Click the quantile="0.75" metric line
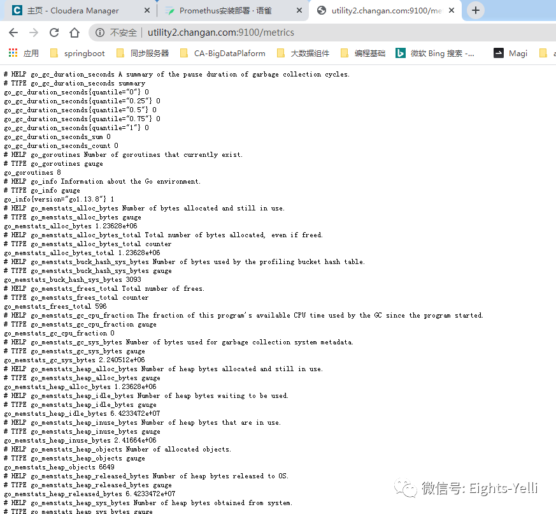Image resolution: width=556 pixels, height=514 pixels. coord(82,119)
